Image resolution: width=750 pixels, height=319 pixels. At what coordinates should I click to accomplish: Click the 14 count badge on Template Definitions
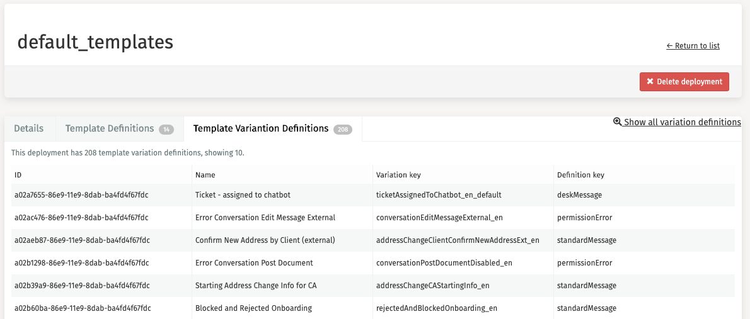click(166, 130)
